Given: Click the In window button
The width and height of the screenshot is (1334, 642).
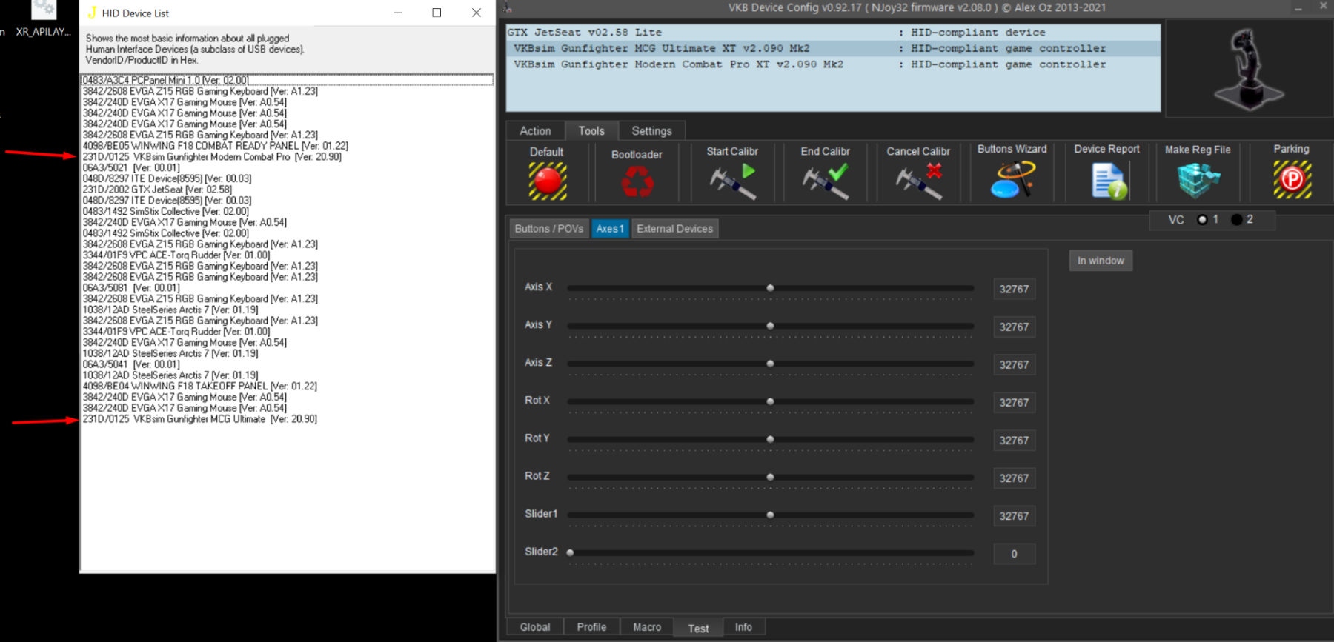Looking at the screenshot, I should click(x=1101, y=261).
